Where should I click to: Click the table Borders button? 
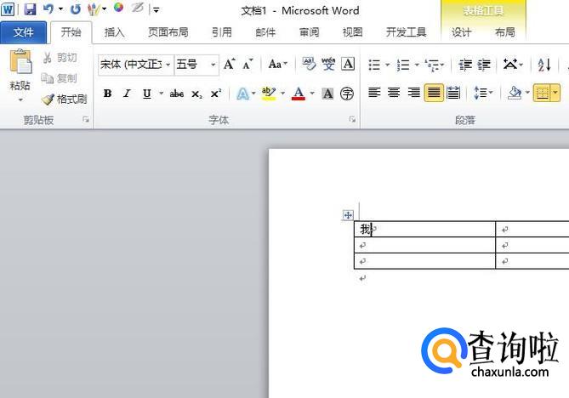(x=542, y=94)
